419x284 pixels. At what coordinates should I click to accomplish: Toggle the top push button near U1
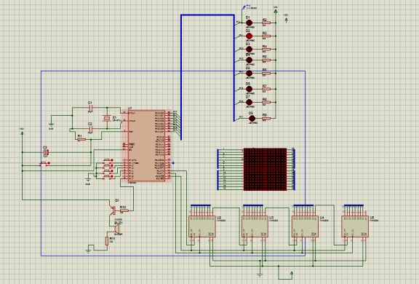108,160
